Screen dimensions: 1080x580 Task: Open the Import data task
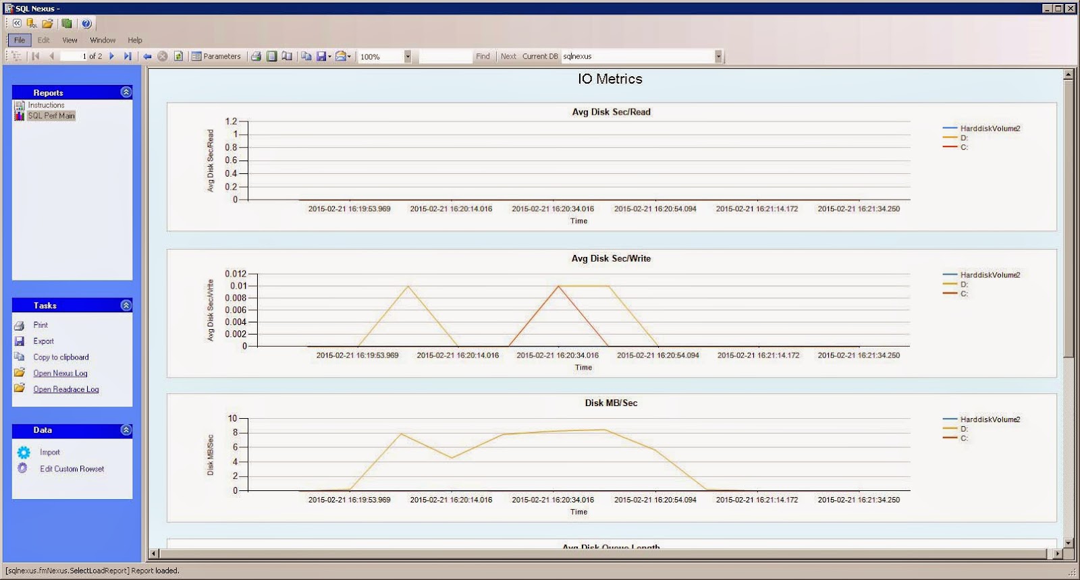[49, 453]
